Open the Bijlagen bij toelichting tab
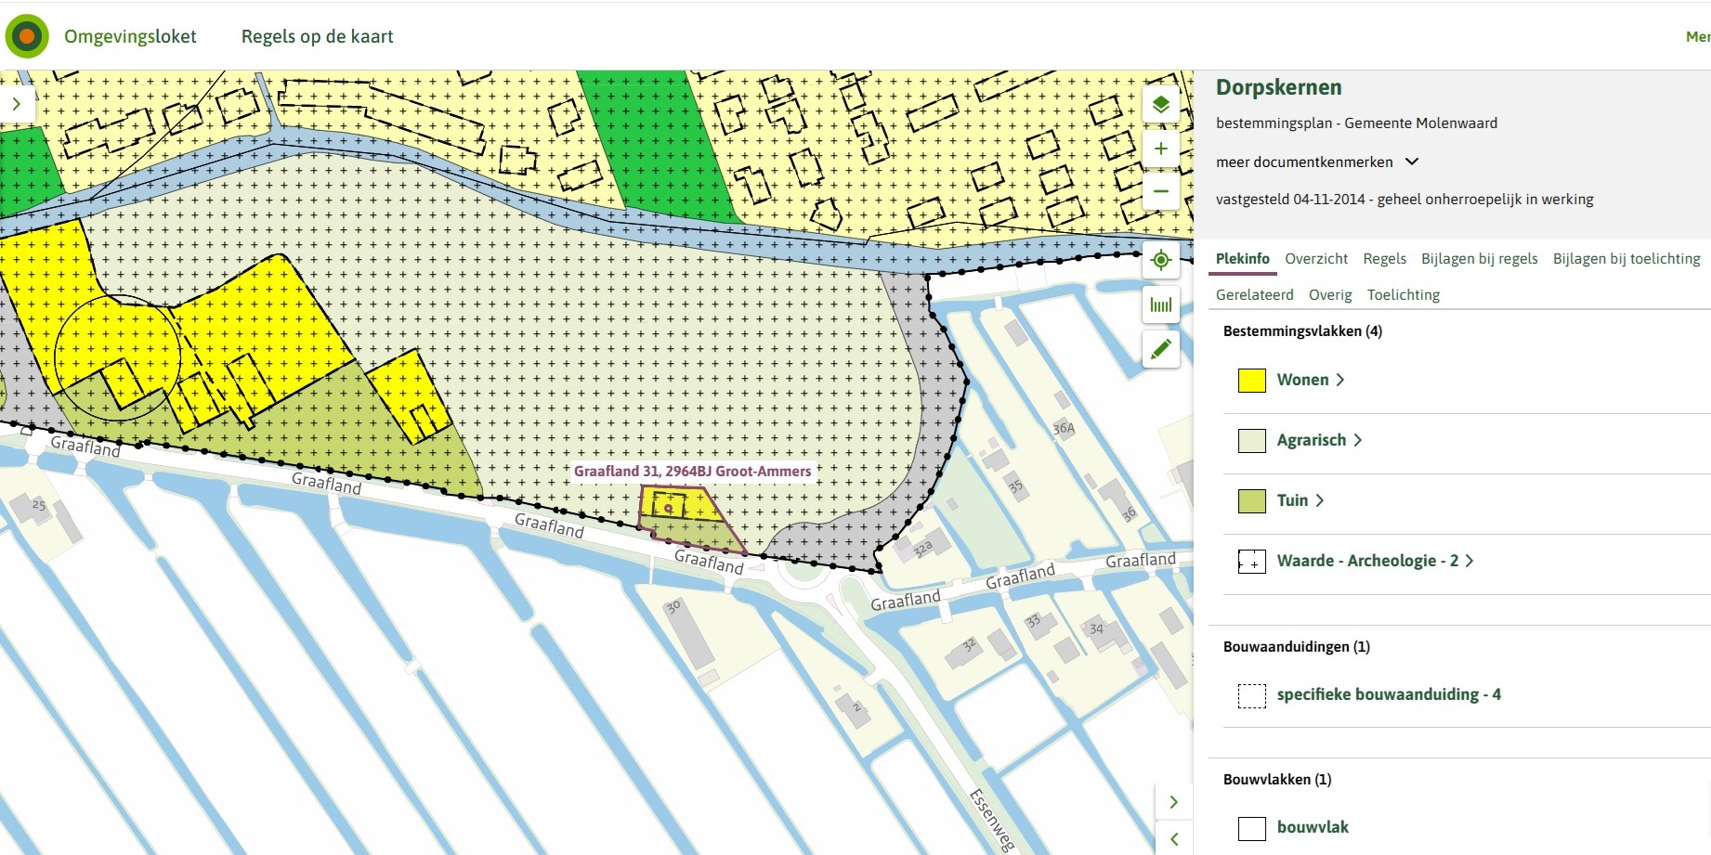1711x855 pixels. [x=1626, y=259]
